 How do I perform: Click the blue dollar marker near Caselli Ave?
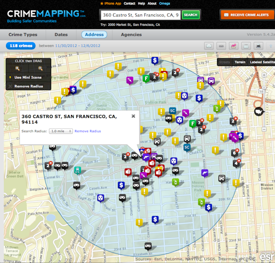pos(121,185)
